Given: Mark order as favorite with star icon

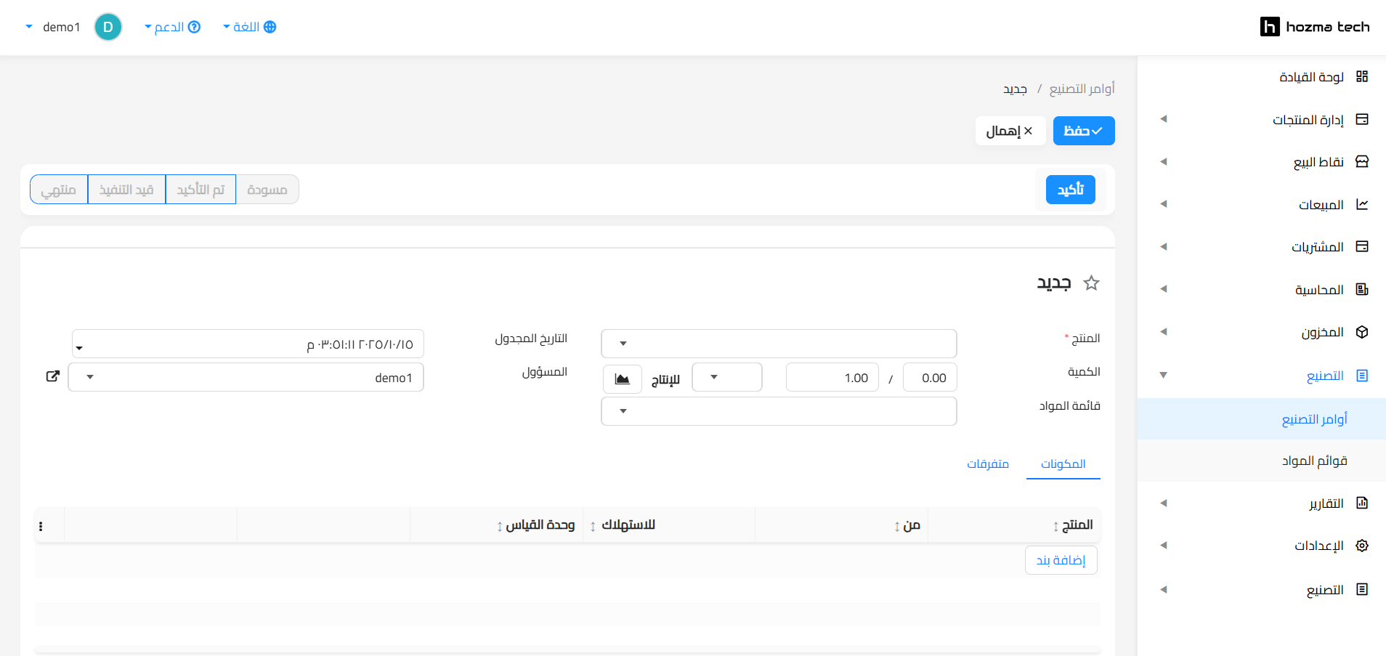Looking at the screenshot, I should (1091, 283).
